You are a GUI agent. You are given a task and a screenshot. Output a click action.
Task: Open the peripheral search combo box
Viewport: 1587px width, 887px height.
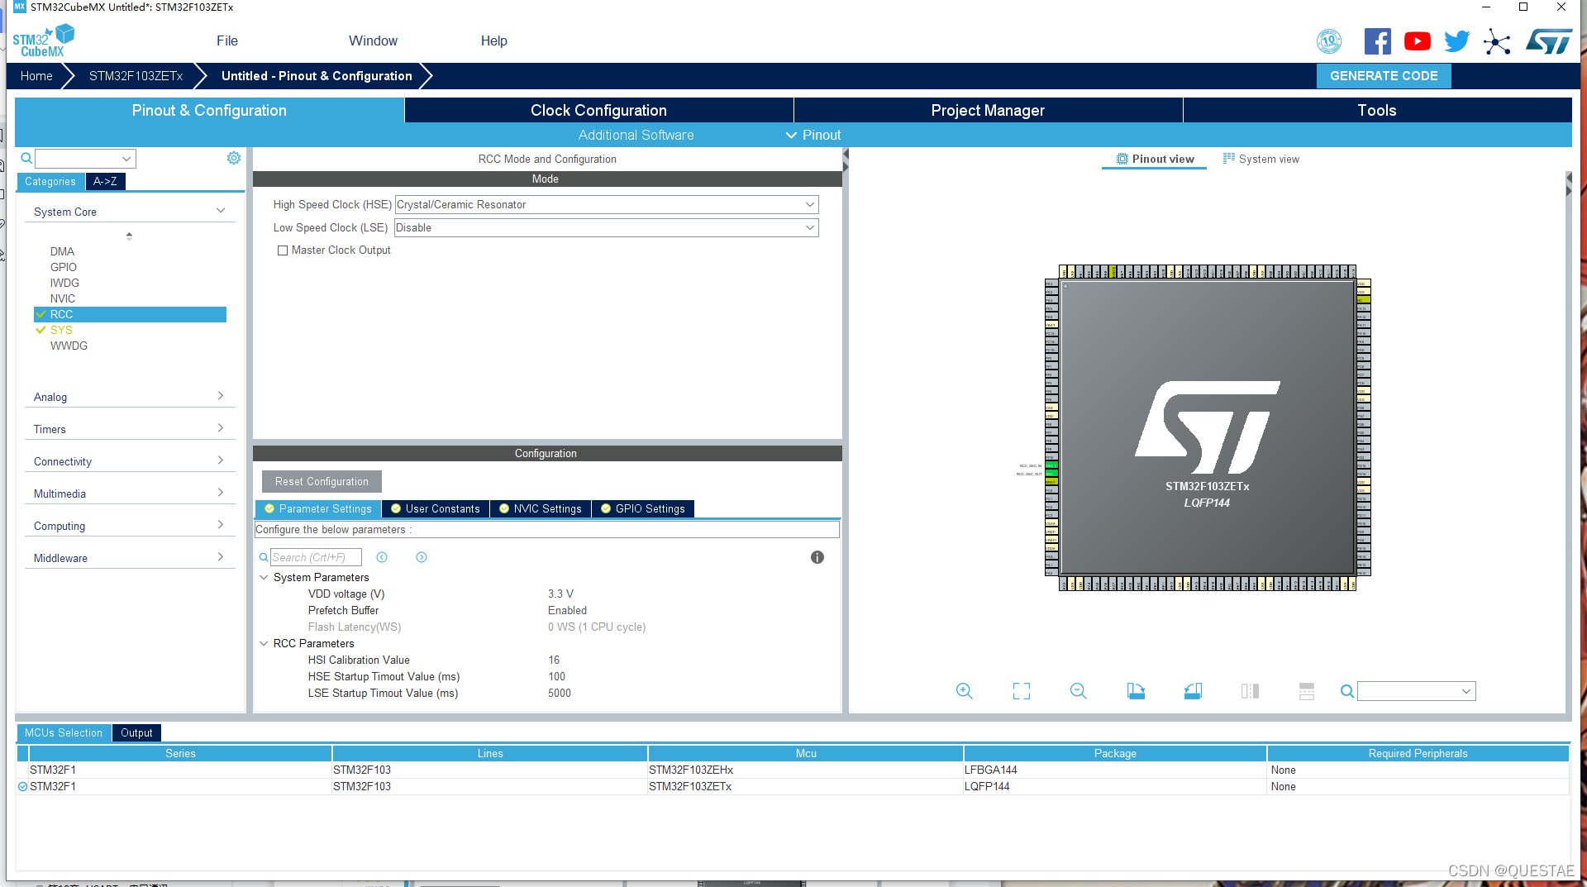coord(85,158)
